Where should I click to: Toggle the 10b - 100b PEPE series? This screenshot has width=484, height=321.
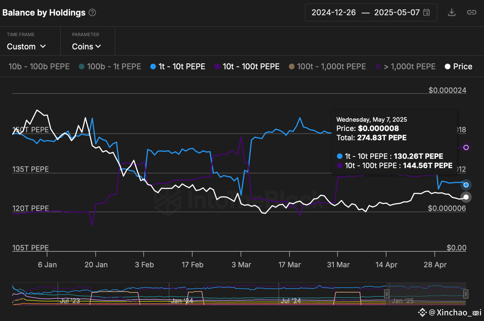pos(39,67)
